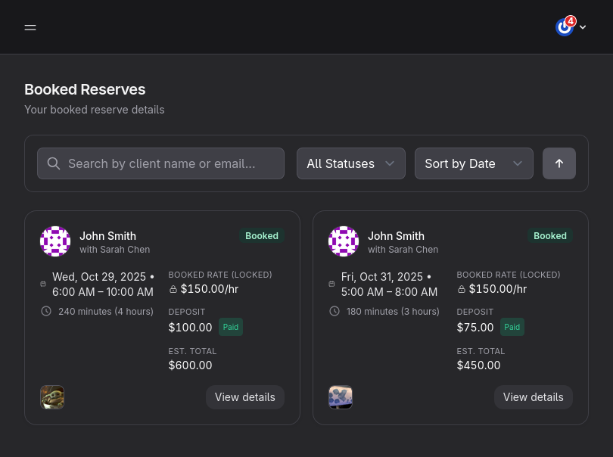The image size is (613, 457).
Task: Expand the profile chevron menu
Action: pyautogui.click(x=582, y=27)
